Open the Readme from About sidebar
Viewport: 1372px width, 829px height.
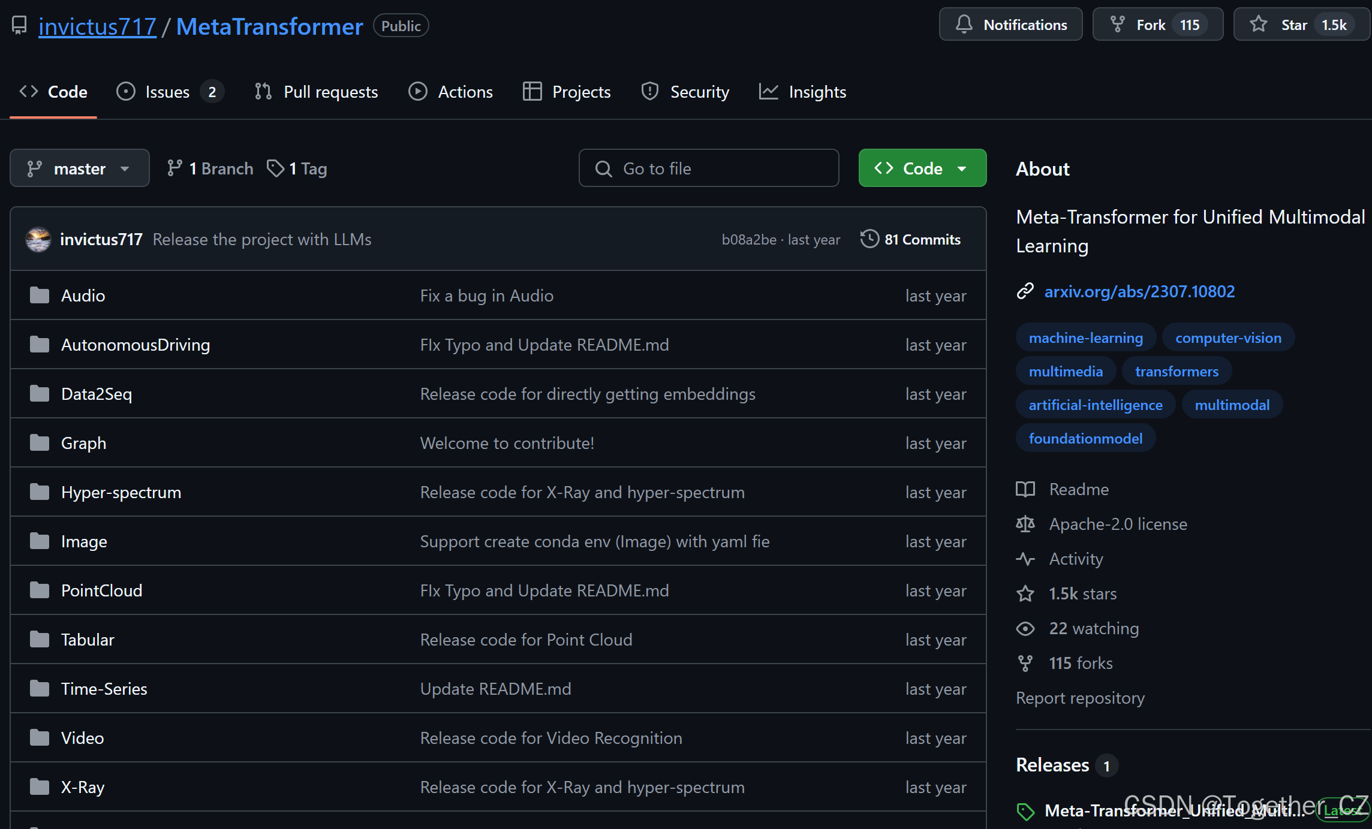pos(1078,489)
